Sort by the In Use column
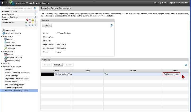This screenshot has width=191, height=112. click(133, 71)
